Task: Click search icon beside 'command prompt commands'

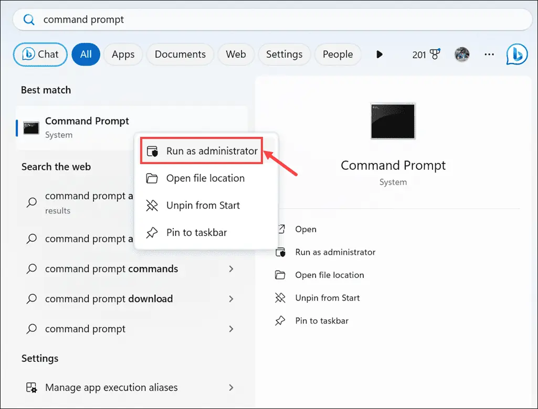Action: pyautogui.click(x=31, y=269)
